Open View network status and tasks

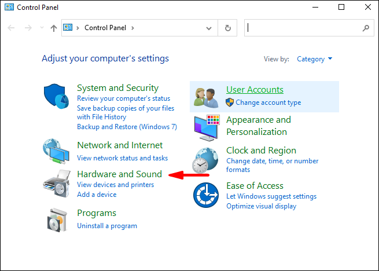click(122, 158)
